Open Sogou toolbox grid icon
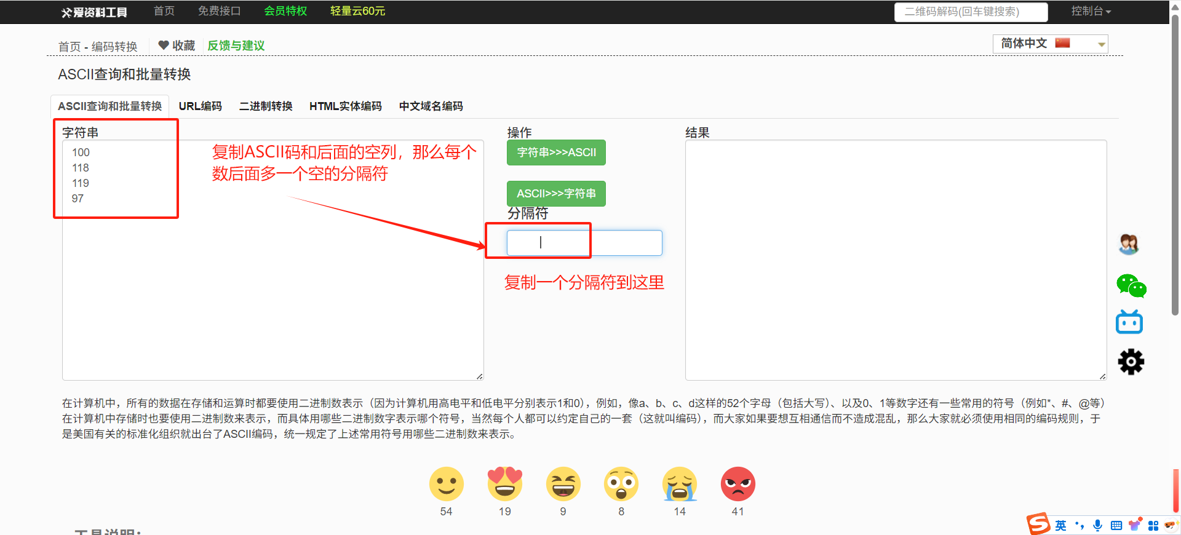 pos(1153,526)
